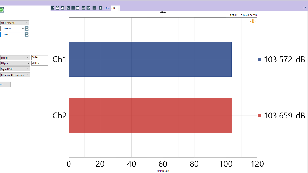
Task: Toggle Ch2 red legend marker
Action: click(259, 115)
